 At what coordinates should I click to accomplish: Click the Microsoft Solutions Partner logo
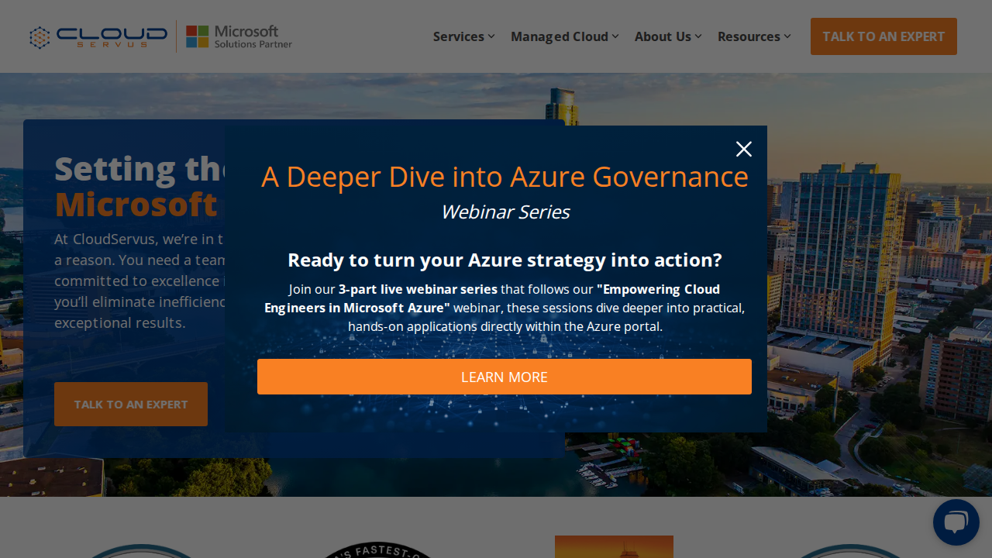pos(239,36)
